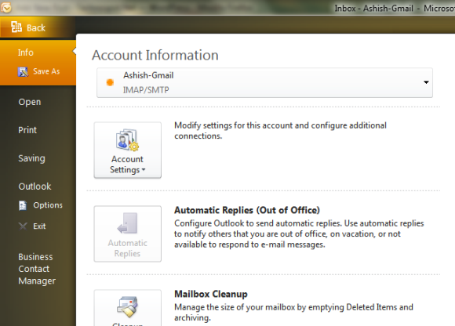This screenshot has height=326, width=455.
Task: Click the Cleanup tools button
Action: [x=127, y=308]
